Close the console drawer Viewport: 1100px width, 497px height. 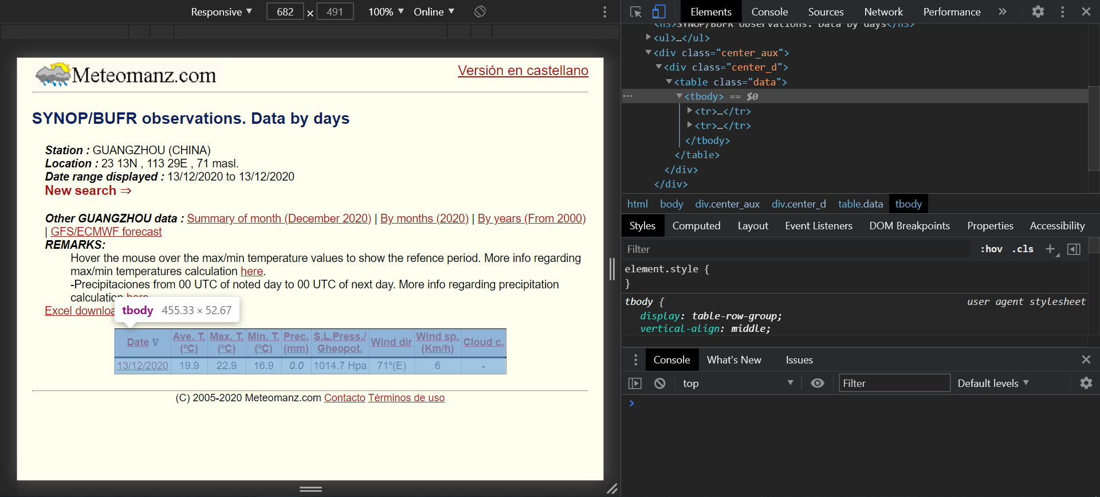click(1086, 359)
